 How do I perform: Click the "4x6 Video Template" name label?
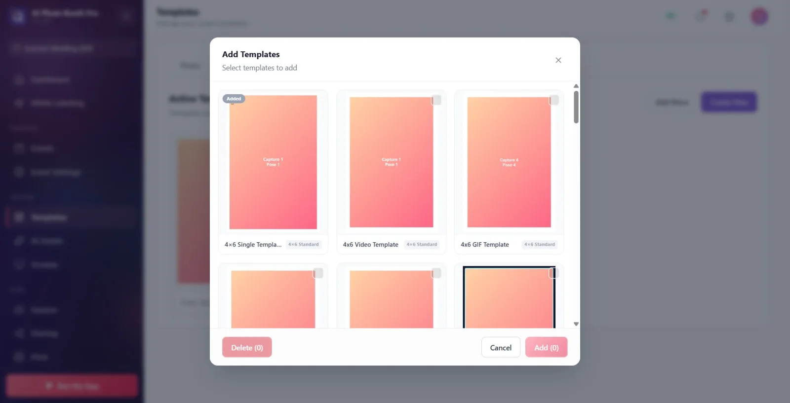click(370, 245)
